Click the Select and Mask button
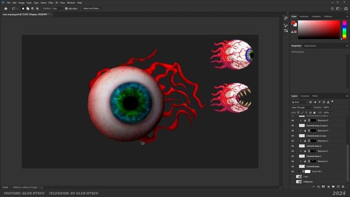This screenshot has height=197, width=350. tap(91, 9)
